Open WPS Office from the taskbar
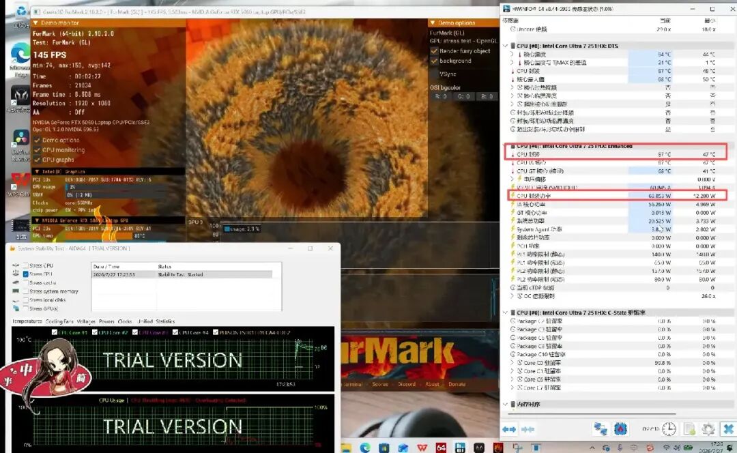 tap(422, 448)
